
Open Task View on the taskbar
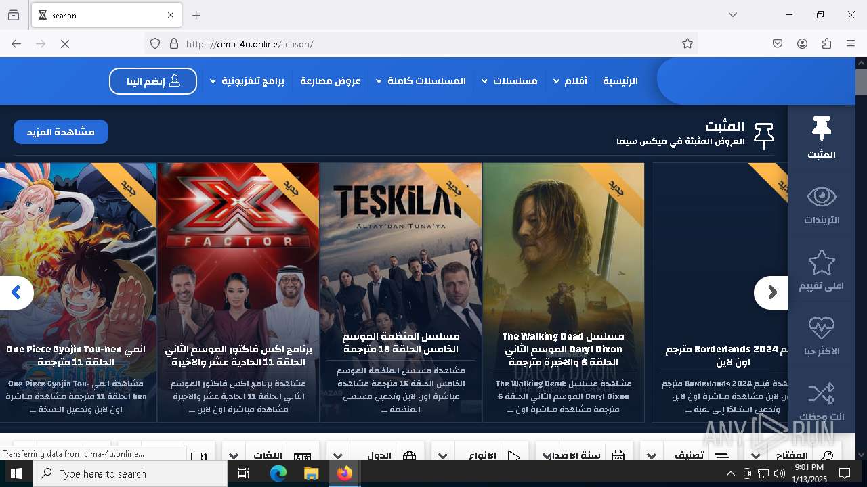tap(244, 473)
